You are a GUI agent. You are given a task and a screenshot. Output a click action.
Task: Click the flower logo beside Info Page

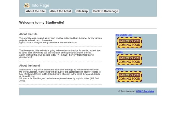tap(27, 6)
